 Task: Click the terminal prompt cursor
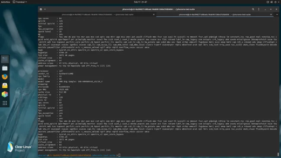(119, 155)
